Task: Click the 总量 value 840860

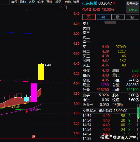Action: (x=132, y=85)
